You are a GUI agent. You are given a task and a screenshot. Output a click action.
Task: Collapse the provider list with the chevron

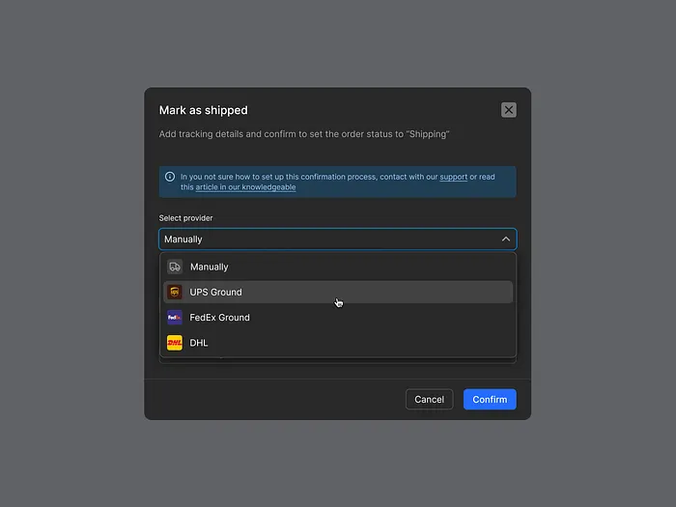point(505,239)
